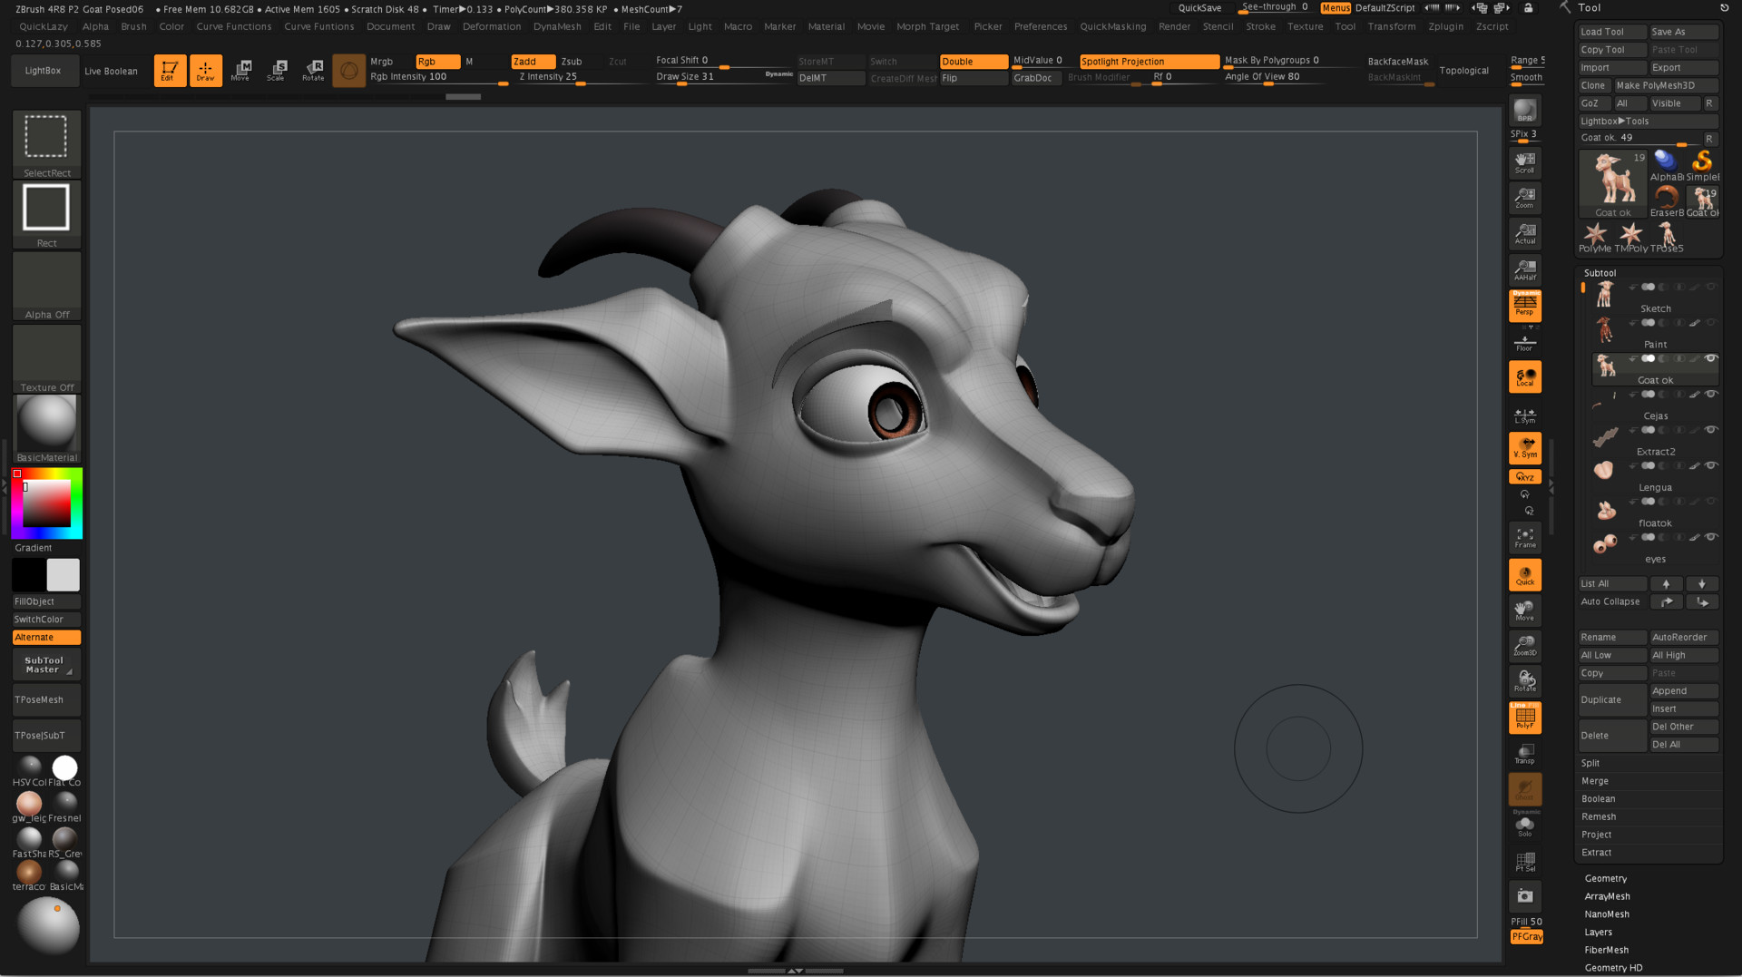Toggle Persp perspective view on the right shelf
Screen dimensions: 1742x977
point(1524,306)
